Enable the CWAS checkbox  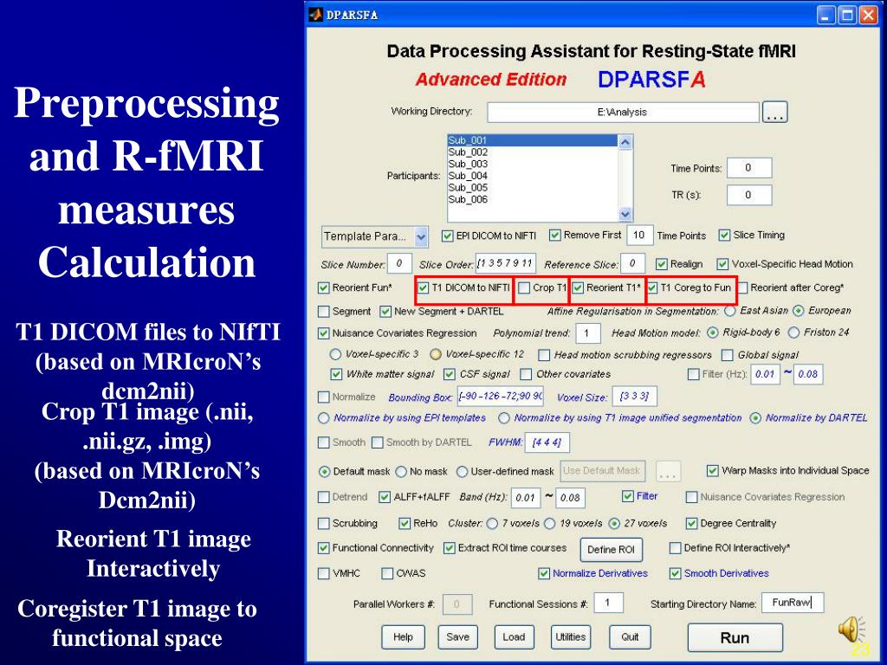tap(387, 574)
